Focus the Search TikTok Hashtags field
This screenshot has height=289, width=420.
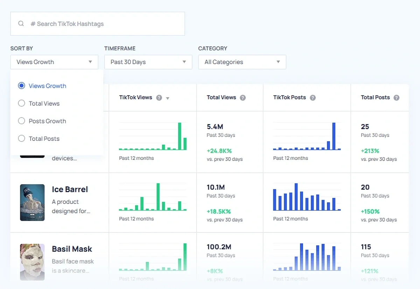tap(105, 24)
